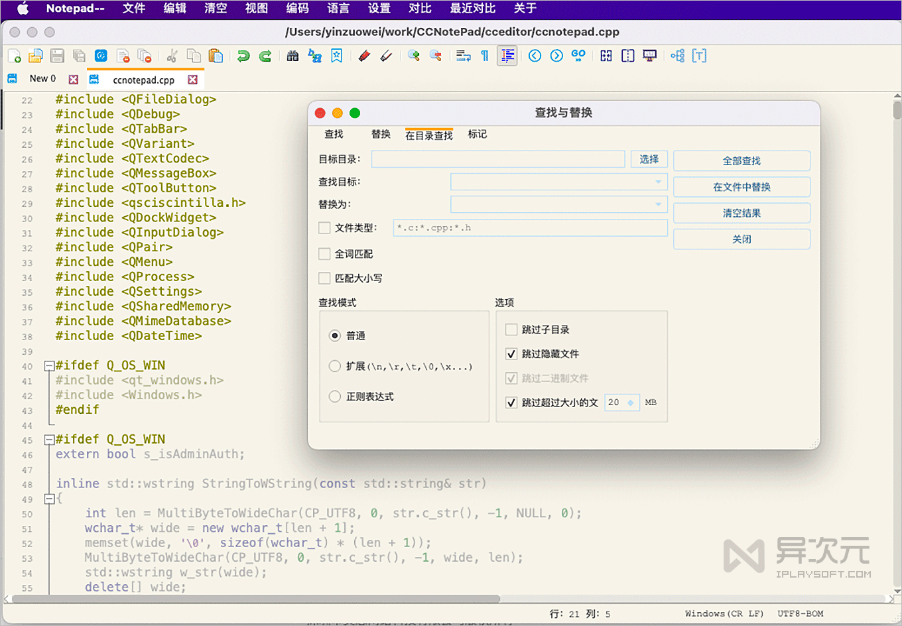Click the Undo arrow icon
The height and width of the screenshot is (626, 902).
coord(242,56)
